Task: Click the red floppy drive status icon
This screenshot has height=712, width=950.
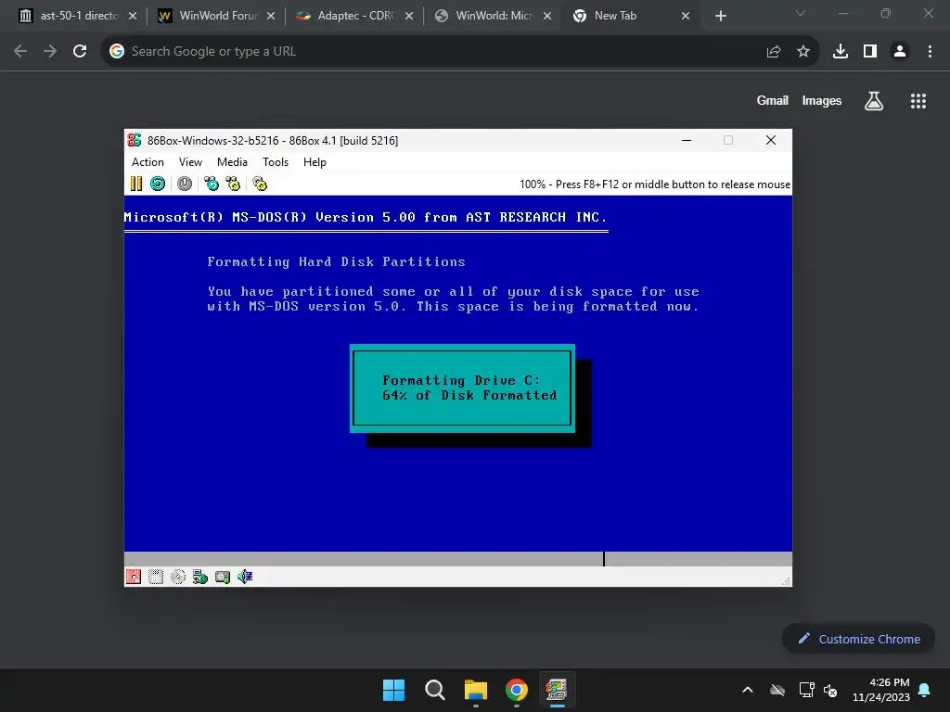Action: point(134,577)
